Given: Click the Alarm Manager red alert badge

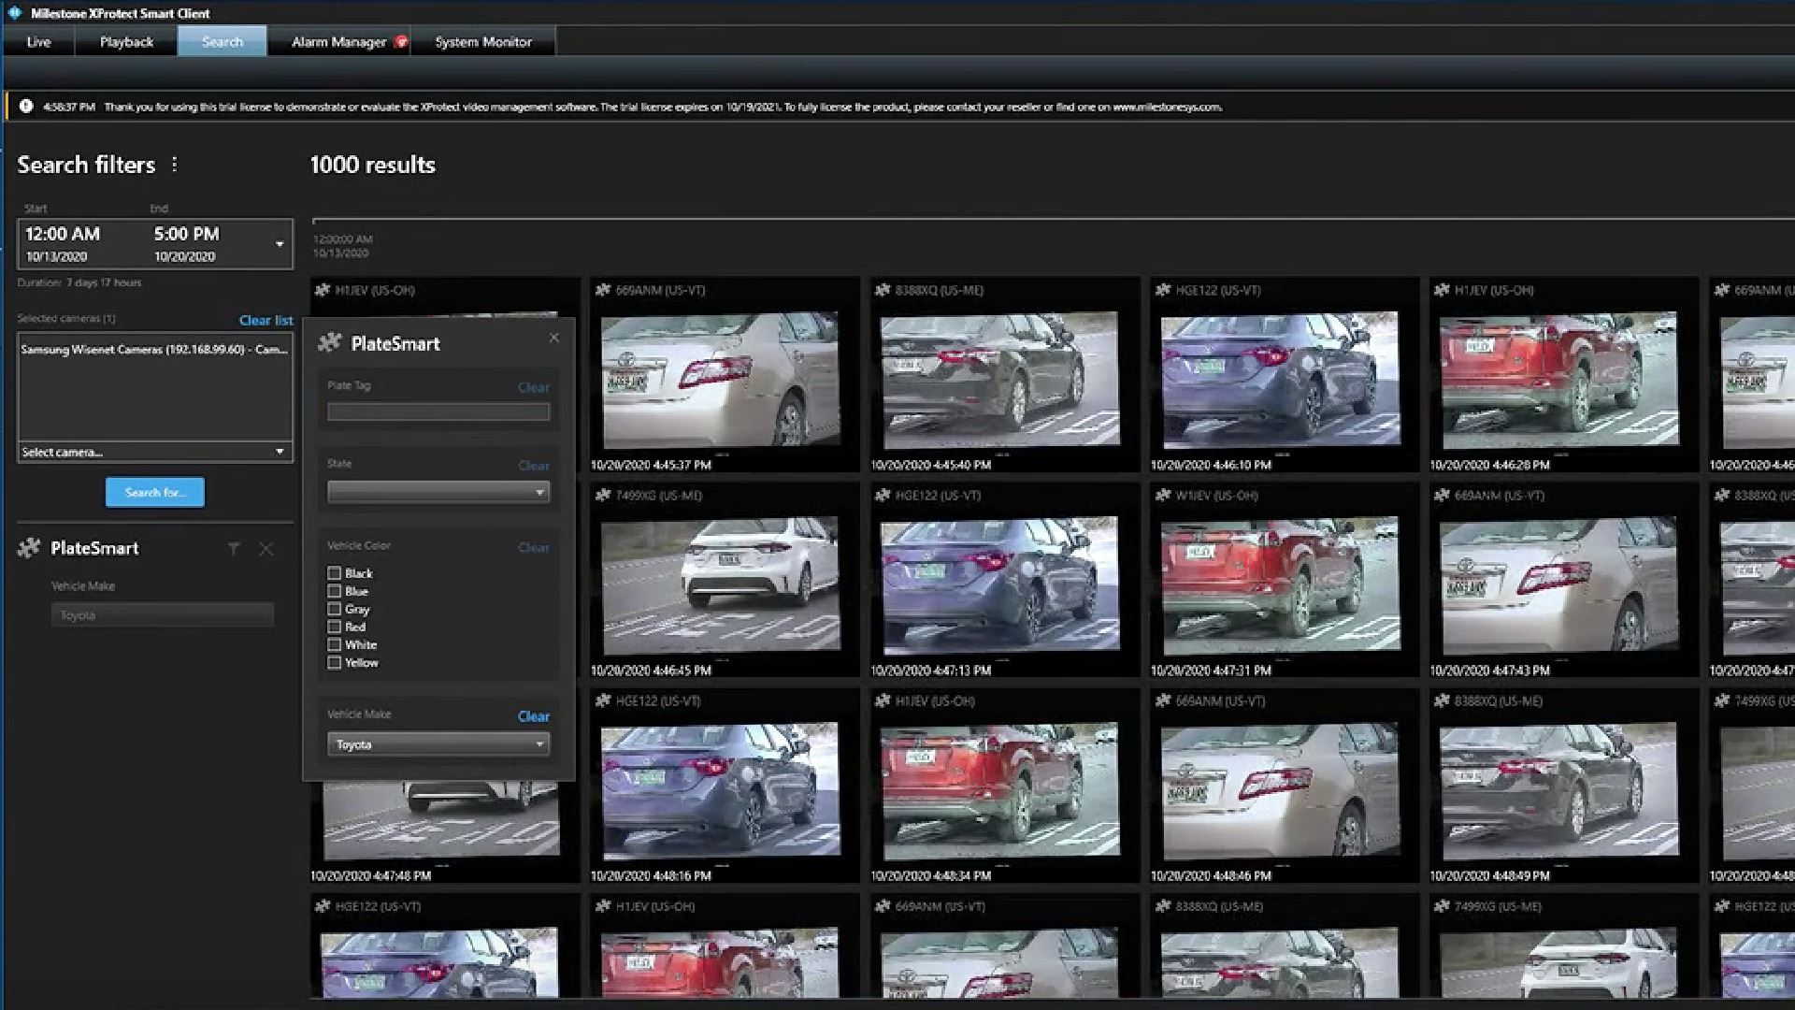Looking at the screenshot, I should tap(401, 41).
